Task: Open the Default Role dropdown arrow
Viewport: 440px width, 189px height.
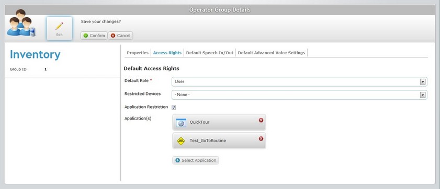Action: tap(423, 82)
